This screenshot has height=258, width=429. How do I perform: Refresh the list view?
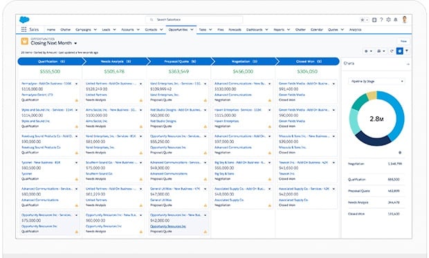tap(392, 51)
